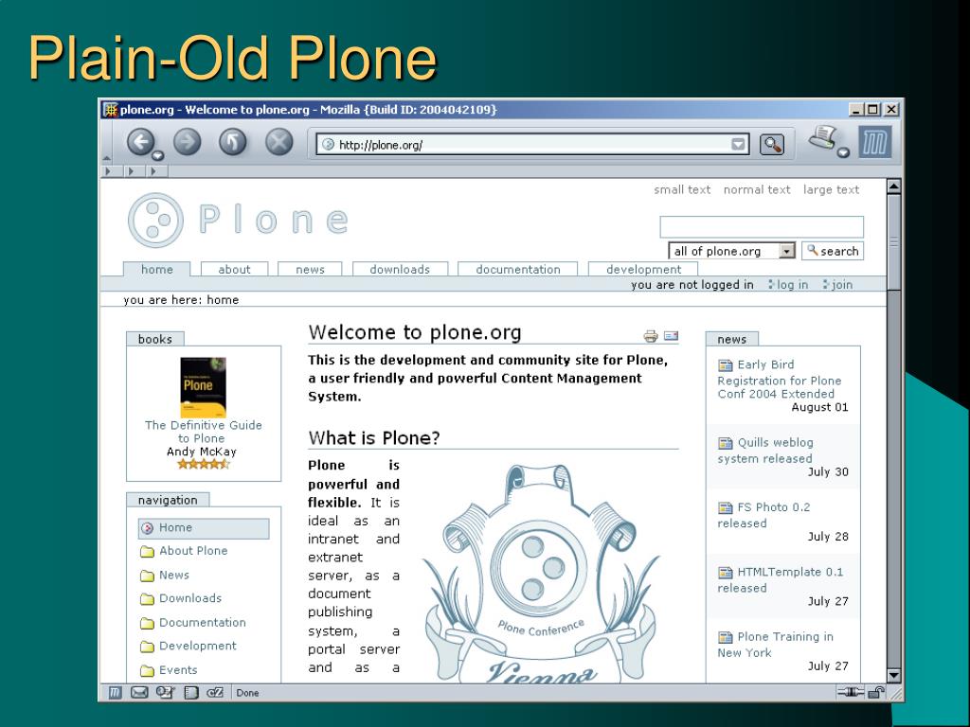The width and height of the screenshot is (970, 727).
Task: Open the development tab
Action: [x=643, y=270]
